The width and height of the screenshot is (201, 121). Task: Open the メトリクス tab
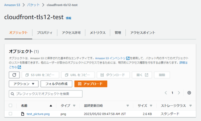pos(98,33)
